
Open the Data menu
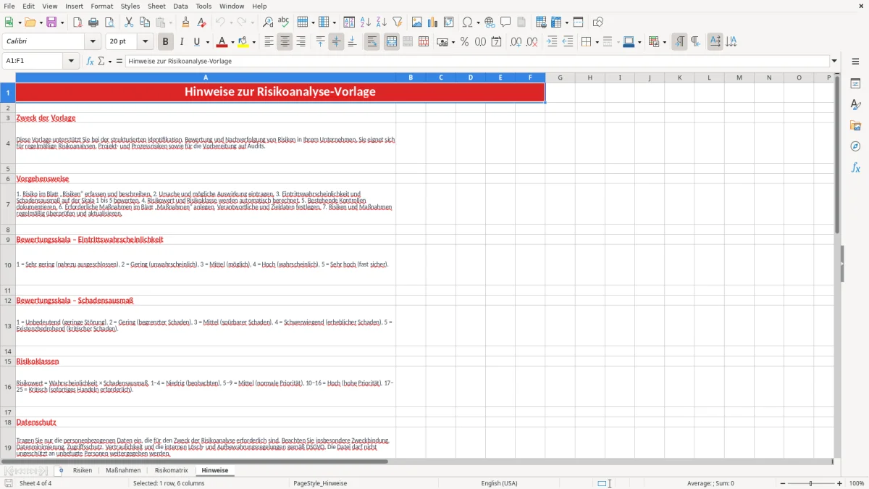pos(180,6)
